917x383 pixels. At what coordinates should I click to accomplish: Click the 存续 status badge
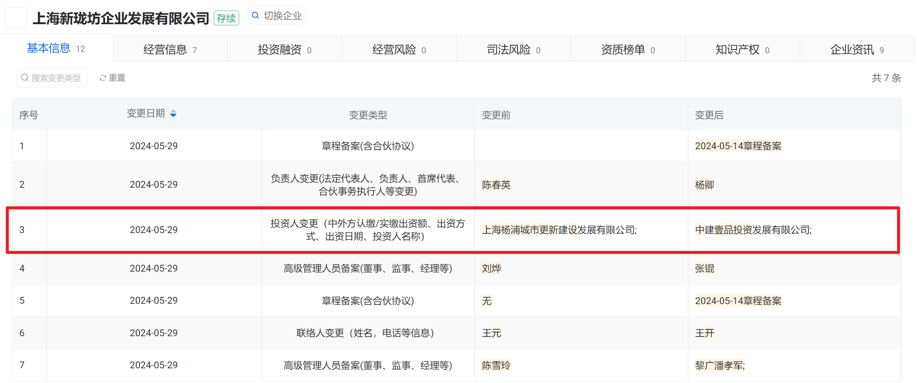coord(226,18)
